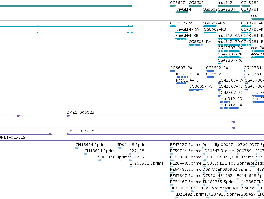Select protein CG42307-PA
This screenshot has height=199, width=264.
[220, 83]
